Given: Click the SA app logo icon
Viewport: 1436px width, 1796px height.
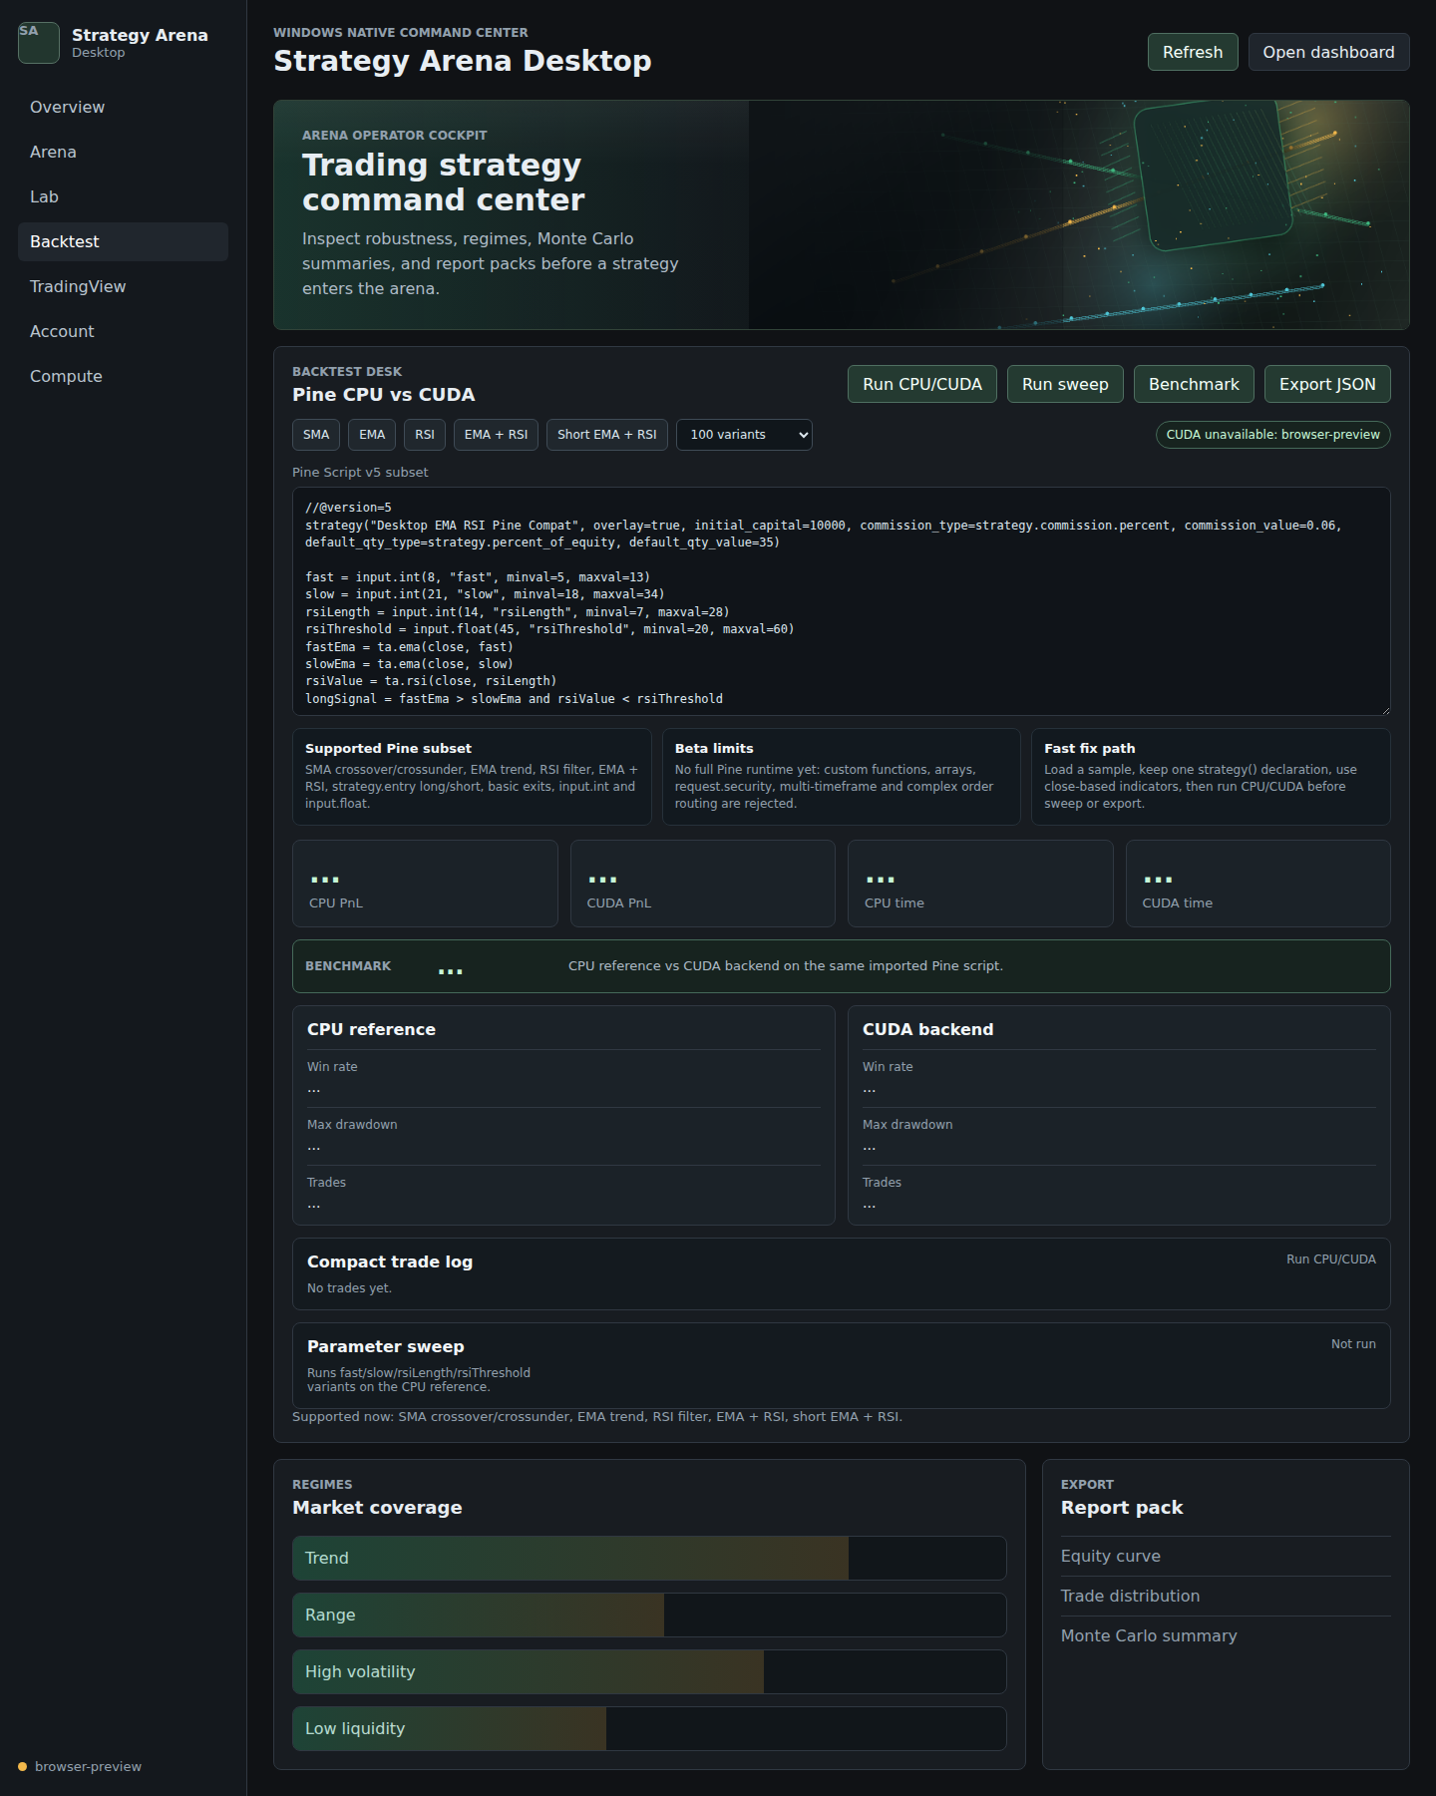Looking at the screenshot, I should coord(39,43).
